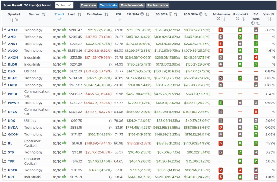Open help icon under Mohanram header
The image size is (277, 182).
(x=219, y=19)
